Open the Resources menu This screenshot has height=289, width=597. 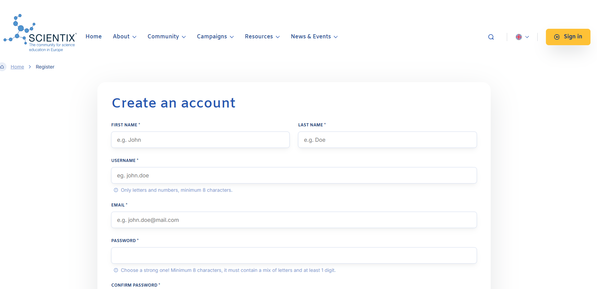tap(262, 37)
